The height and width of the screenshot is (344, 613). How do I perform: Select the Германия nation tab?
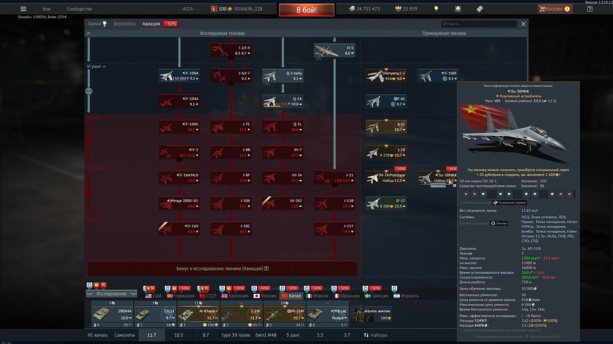tap(180, 296)
